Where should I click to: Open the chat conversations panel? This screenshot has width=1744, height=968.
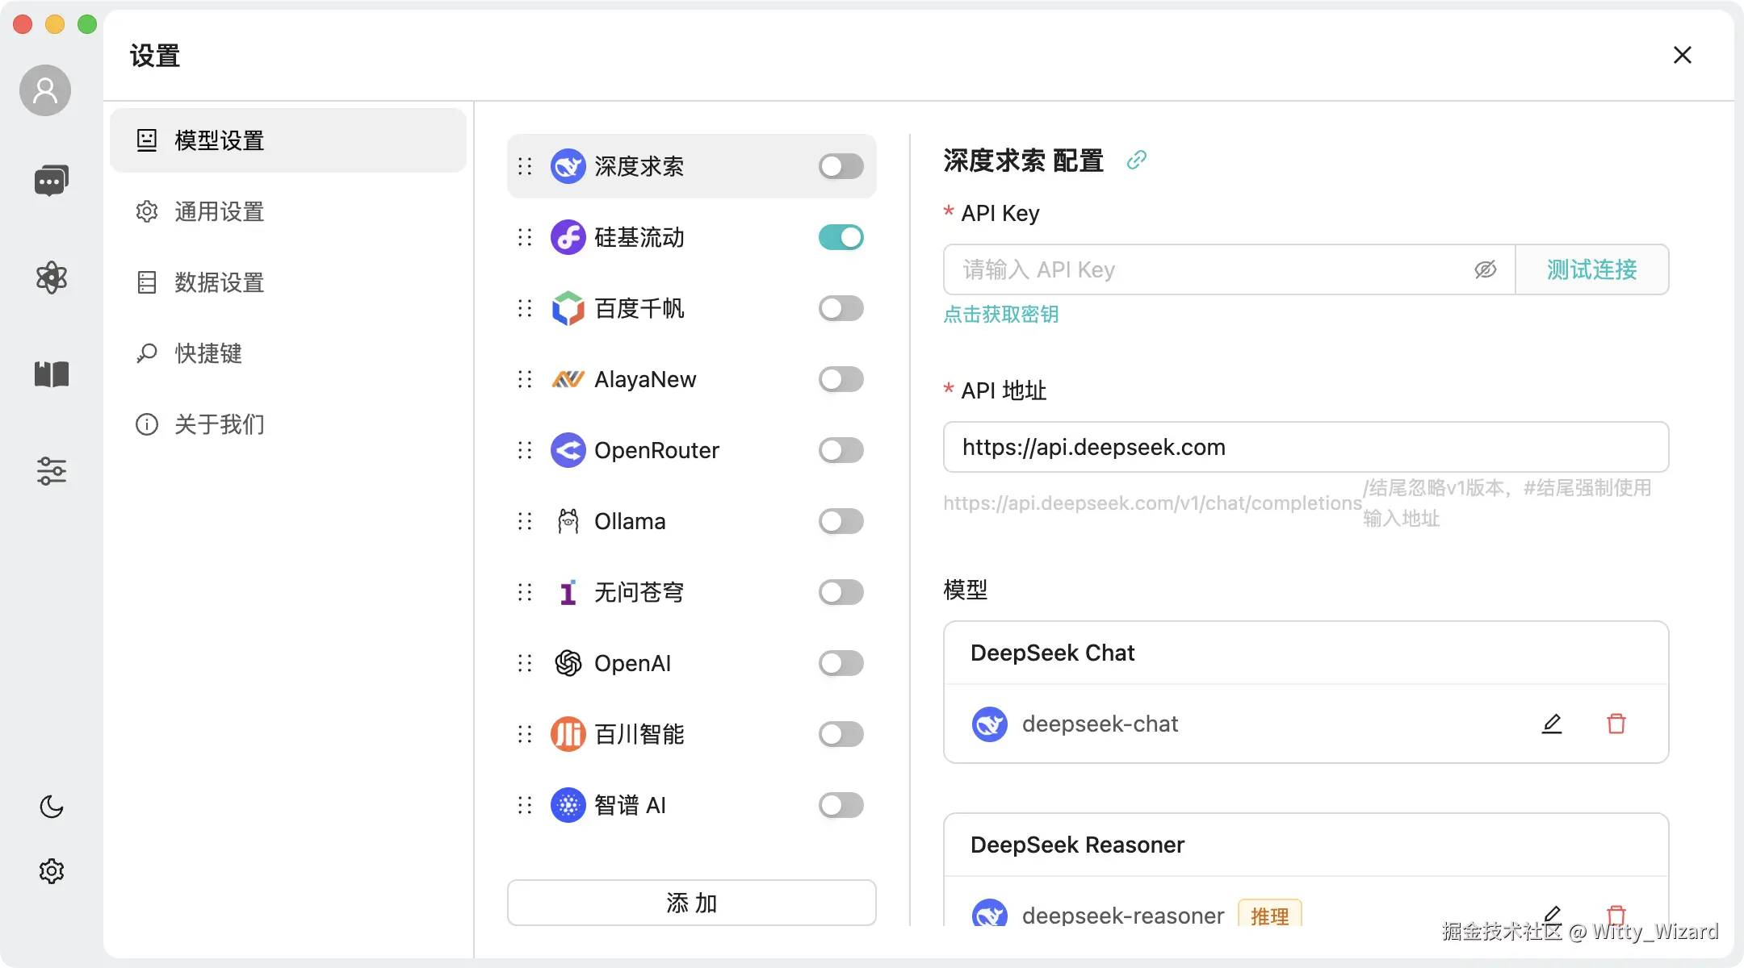point(51,179)
